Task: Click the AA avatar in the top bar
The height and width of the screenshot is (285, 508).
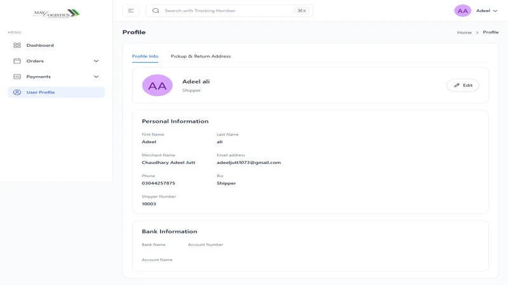Action: point(462,11)
